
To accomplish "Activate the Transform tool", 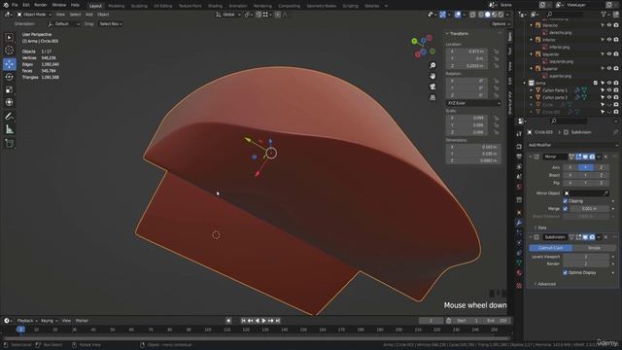I will click(x=9, y=102).
